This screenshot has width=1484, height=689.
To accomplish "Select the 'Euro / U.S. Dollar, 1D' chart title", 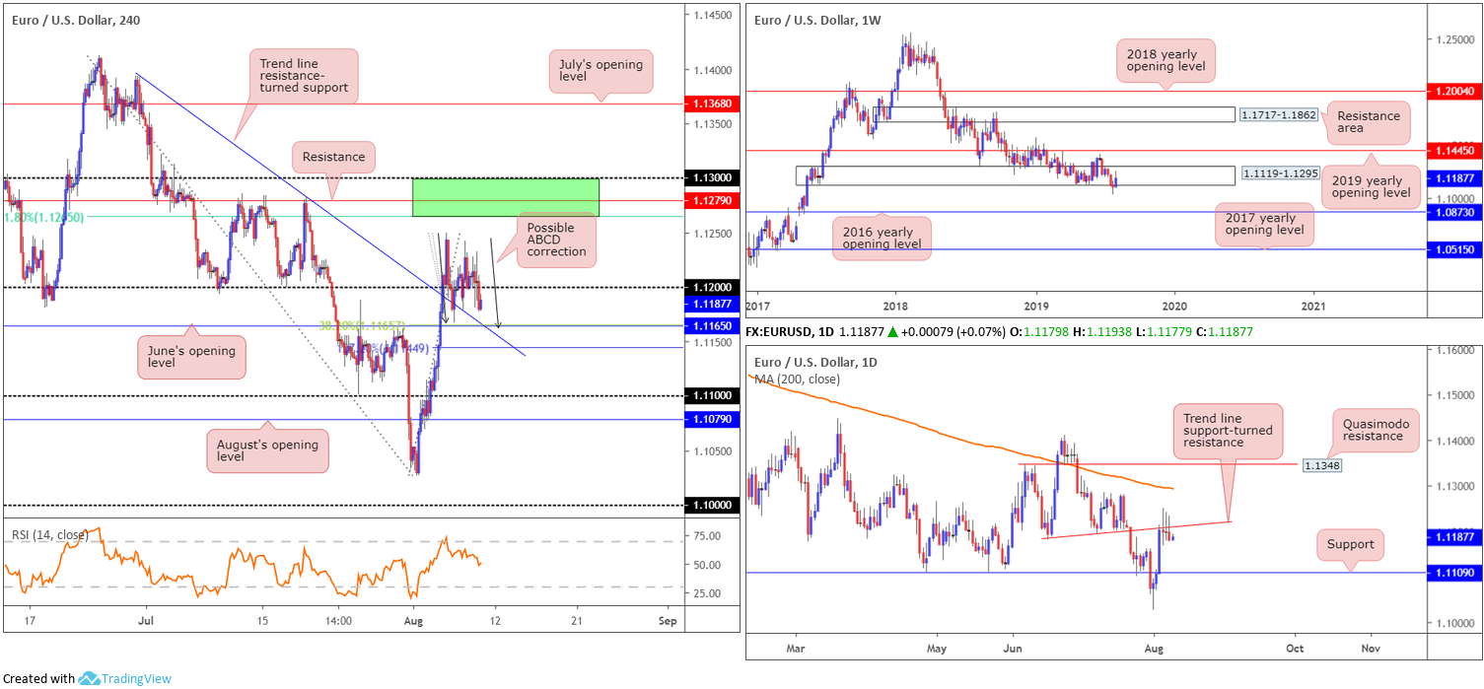I will click(x=815, y=363).
